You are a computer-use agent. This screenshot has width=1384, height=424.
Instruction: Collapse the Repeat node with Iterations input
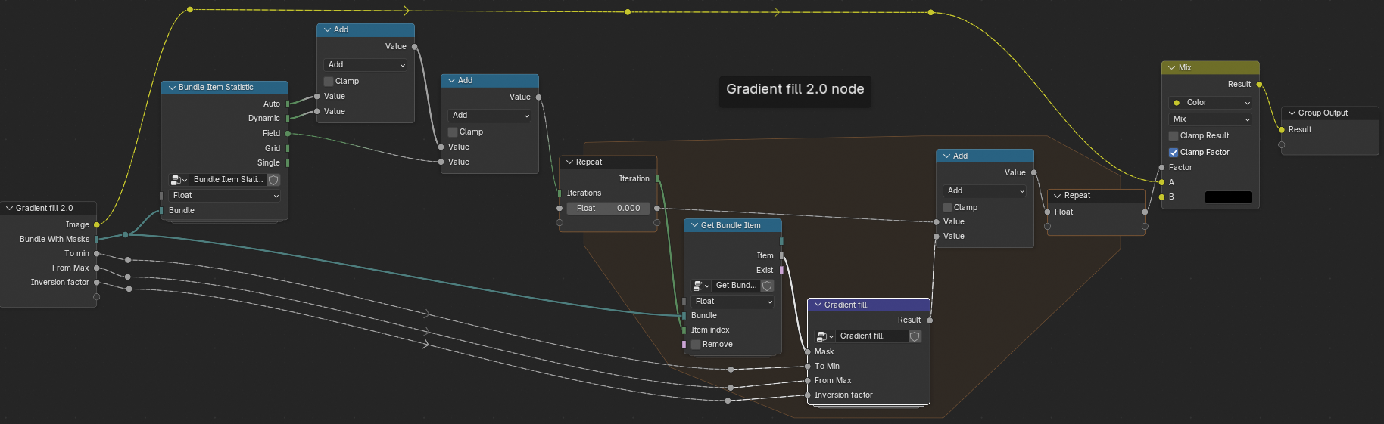569,162
